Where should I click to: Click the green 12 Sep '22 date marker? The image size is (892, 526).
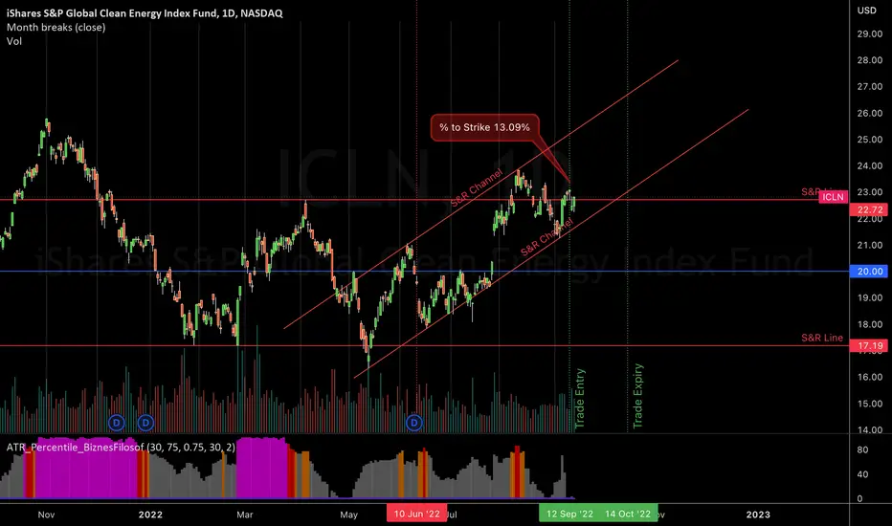click(569, 514)
